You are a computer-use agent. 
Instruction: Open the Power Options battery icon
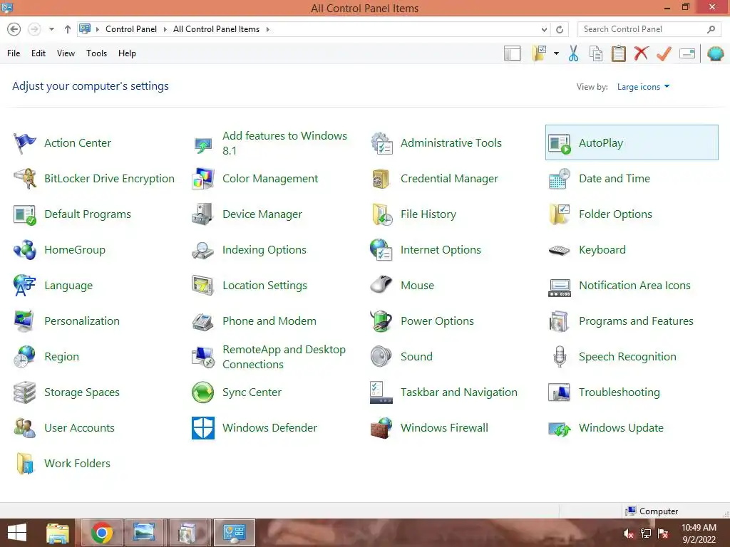381,321
